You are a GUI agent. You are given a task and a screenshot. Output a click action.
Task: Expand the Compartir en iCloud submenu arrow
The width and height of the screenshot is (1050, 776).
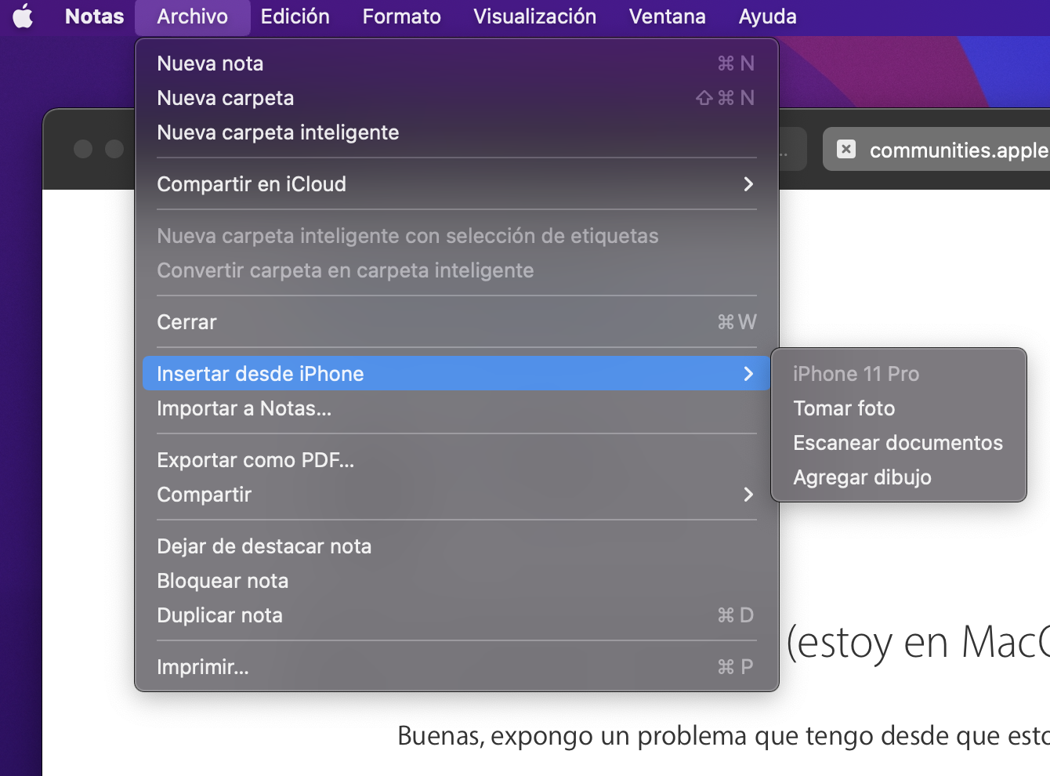click(x=748, y=184)
